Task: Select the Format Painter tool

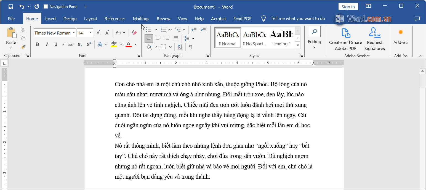Action: point(23,47)
